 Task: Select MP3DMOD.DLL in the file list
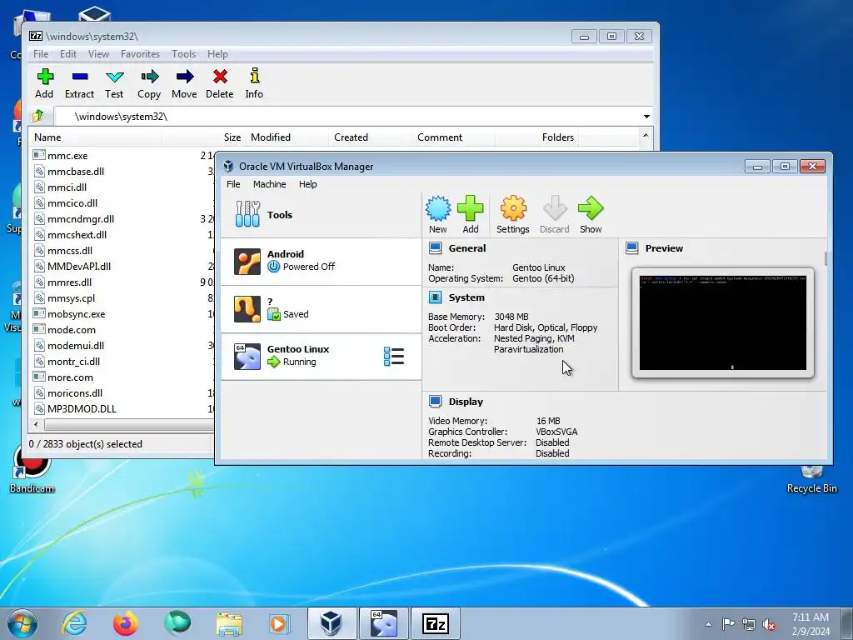[82, 408]
